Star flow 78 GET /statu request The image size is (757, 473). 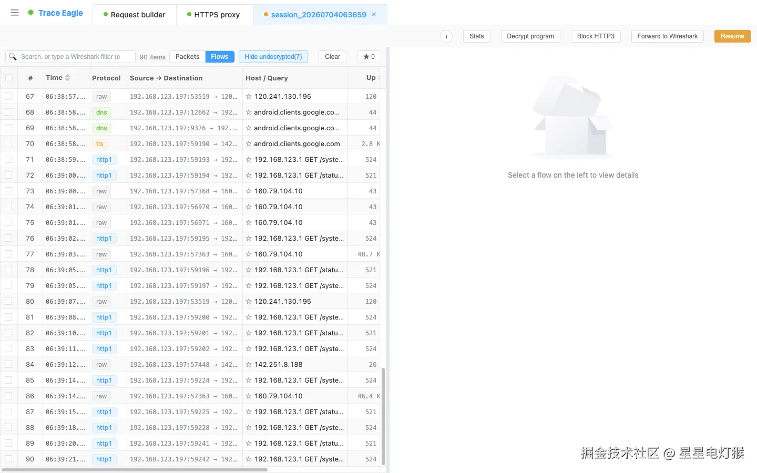click(x=249, y=270)
